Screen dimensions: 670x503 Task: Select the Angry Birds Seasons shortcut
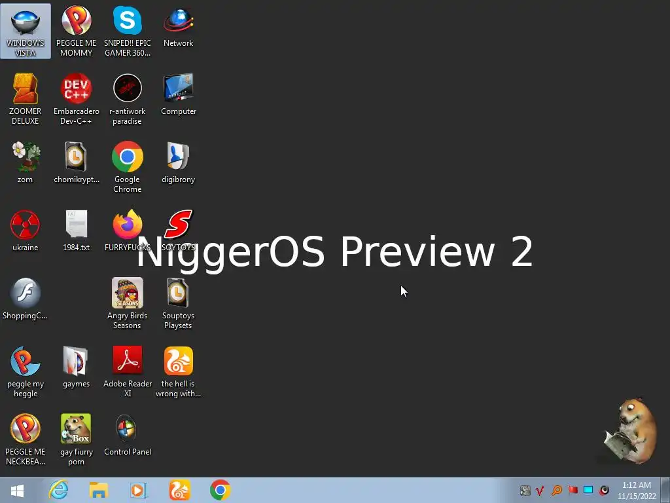pyautogui.click(x=128, y=303)
